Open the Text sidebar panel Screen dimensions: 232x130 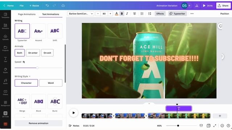(x=5, y=59)
